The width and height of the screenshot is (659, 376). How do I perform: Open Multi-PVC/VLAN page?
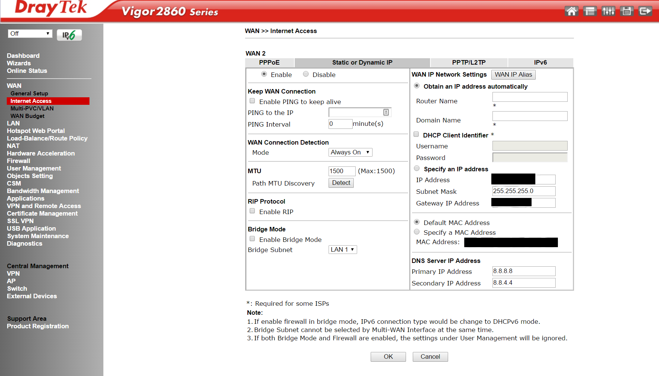point(32,109)
